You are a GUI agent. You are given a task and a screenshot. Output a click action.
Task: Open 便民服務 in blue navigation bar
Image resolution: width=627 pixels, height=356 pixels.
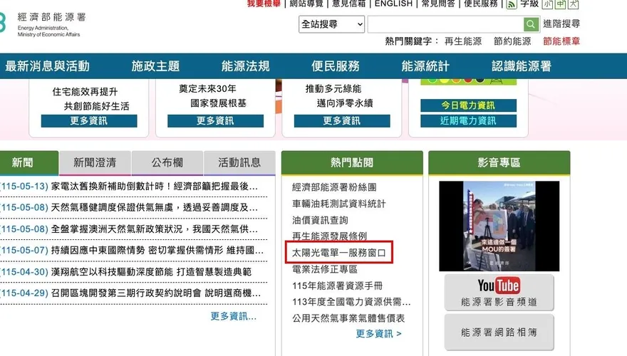(x=336, y=66)
